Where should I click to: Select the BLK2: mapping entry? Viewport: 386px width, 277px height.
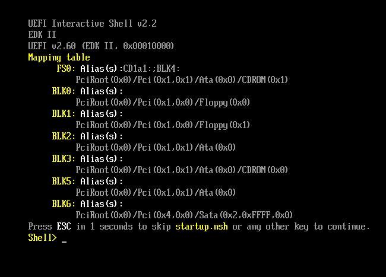click(x=64, y=136)
